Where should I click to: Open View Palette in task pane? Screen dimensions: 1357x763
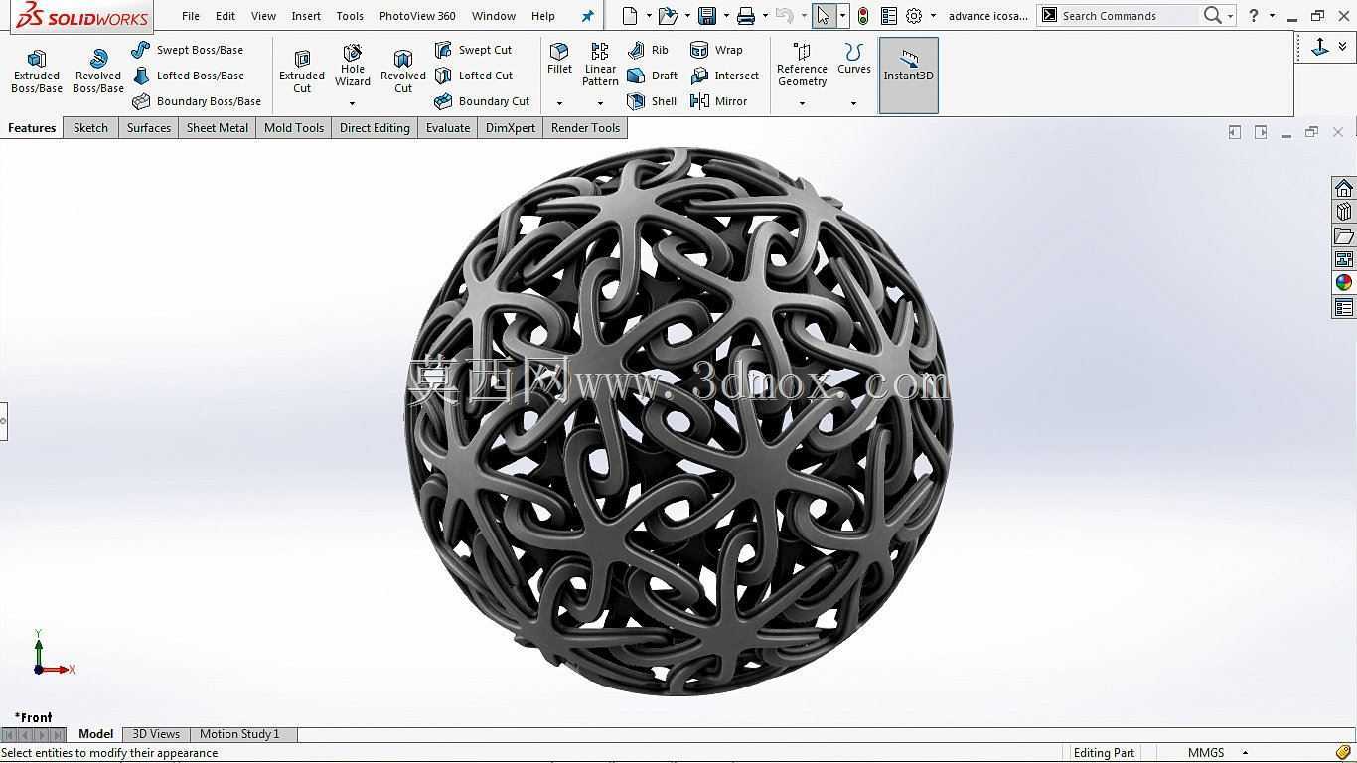(1344, 259)
